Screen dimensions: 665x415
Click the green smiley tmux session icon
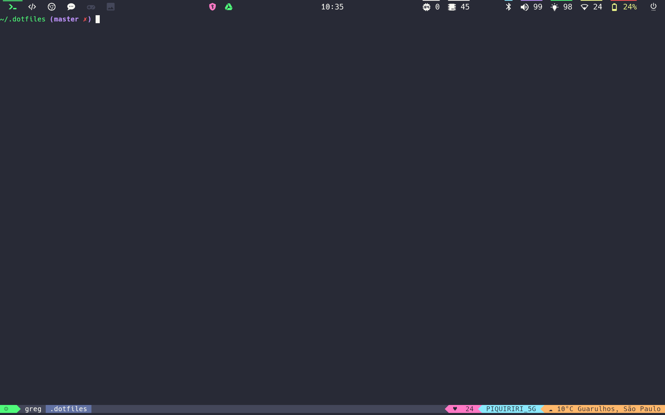click(x=6, y=409)
